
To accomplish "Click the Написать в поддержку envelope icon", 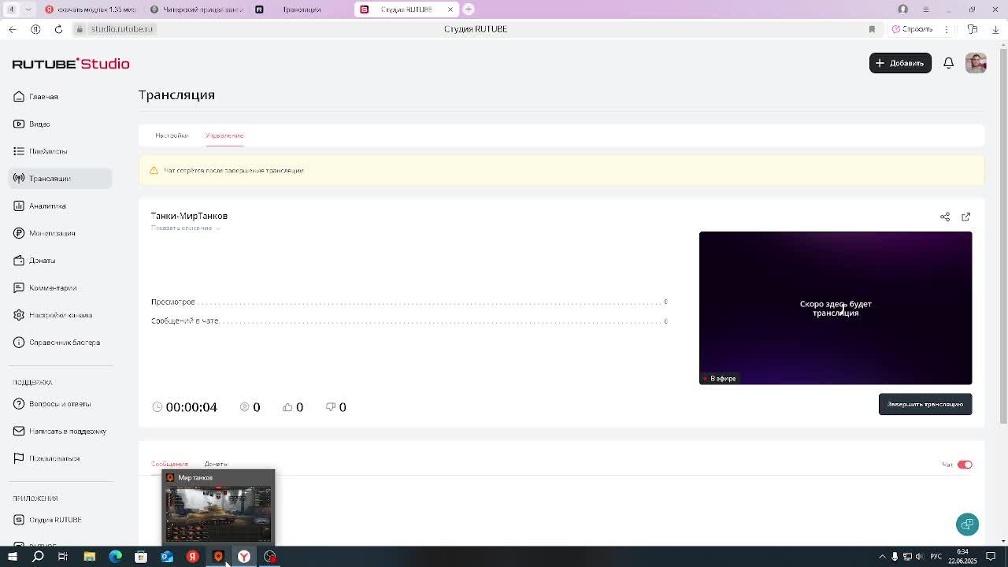I will [19, 431].
